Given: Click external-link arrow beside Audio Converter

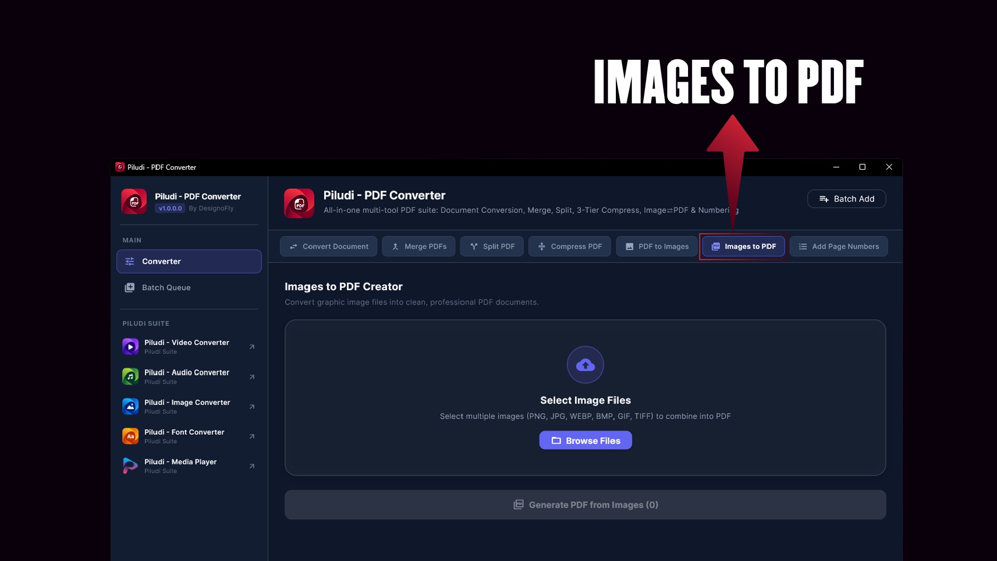Looking at the screenshot, I should (x=252, y=377).
